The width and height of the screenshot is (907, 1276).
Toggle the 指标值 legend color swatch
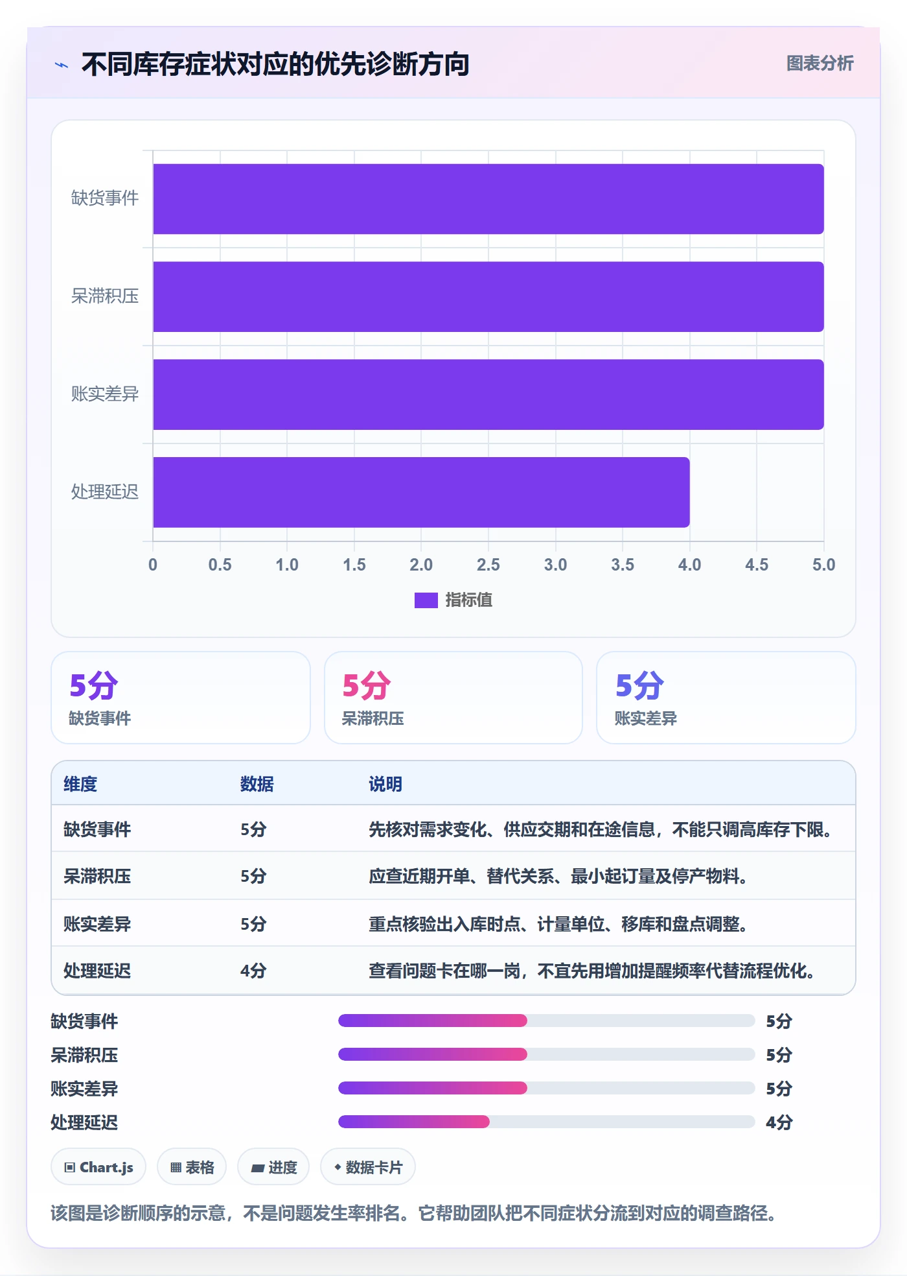click(426, 600)
